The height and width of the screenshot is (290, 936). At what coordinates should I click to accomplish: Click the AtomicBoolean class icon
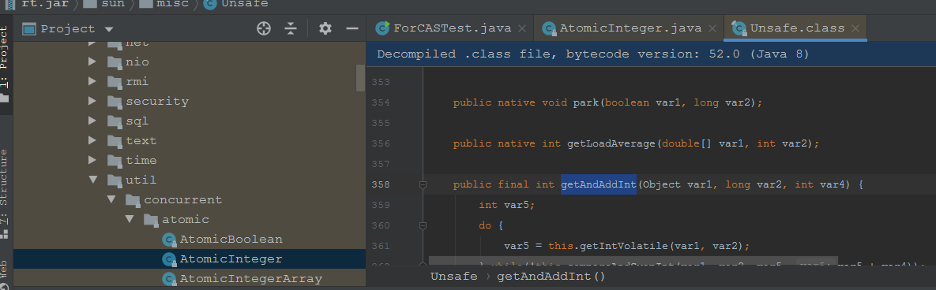click(170, 240)
